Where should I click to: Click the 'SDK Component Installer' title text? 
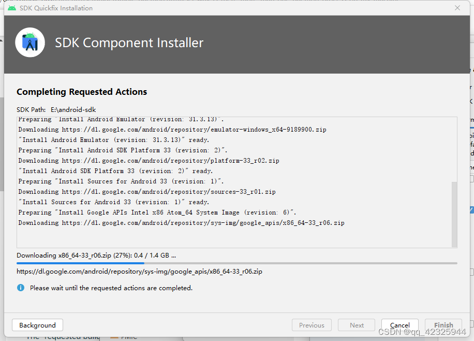(x=129, y=42)
